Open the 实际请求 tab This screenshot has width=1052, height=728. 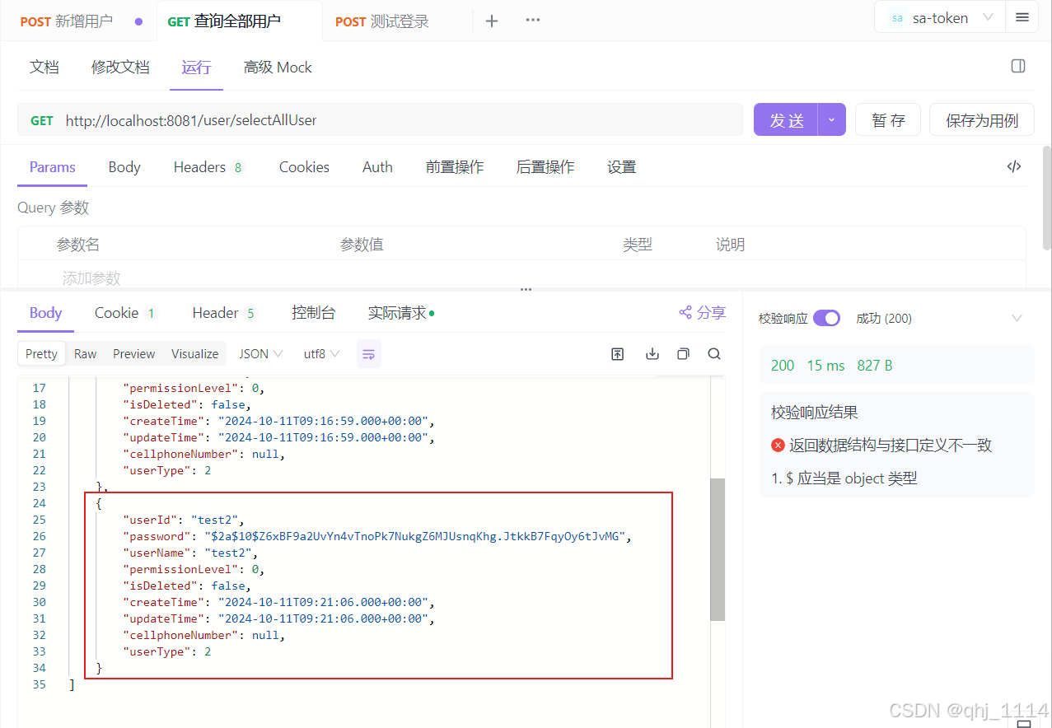pos(401,313)
